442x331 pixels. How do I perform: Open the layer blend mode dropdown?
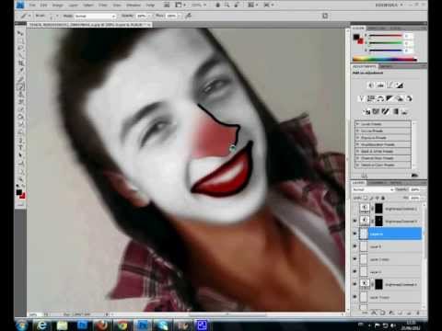373,190
